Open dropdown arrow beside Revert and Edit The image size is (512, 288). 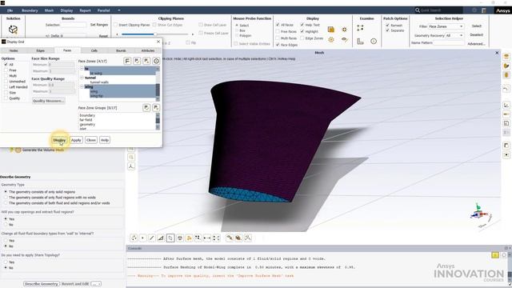(96, 284)
